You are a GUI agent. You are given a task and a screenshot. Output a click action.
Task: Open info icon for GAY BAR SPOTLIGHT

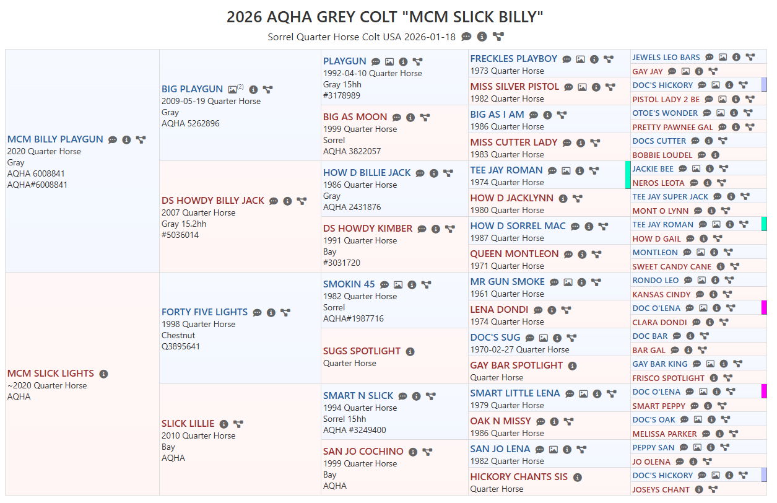572,365
